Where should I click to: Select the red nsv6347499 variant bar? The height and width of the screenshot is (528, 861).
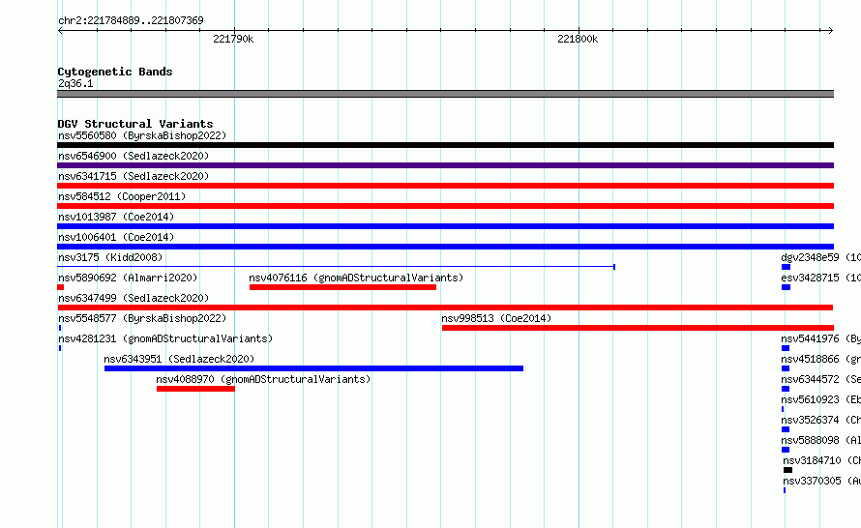[445, 308]
